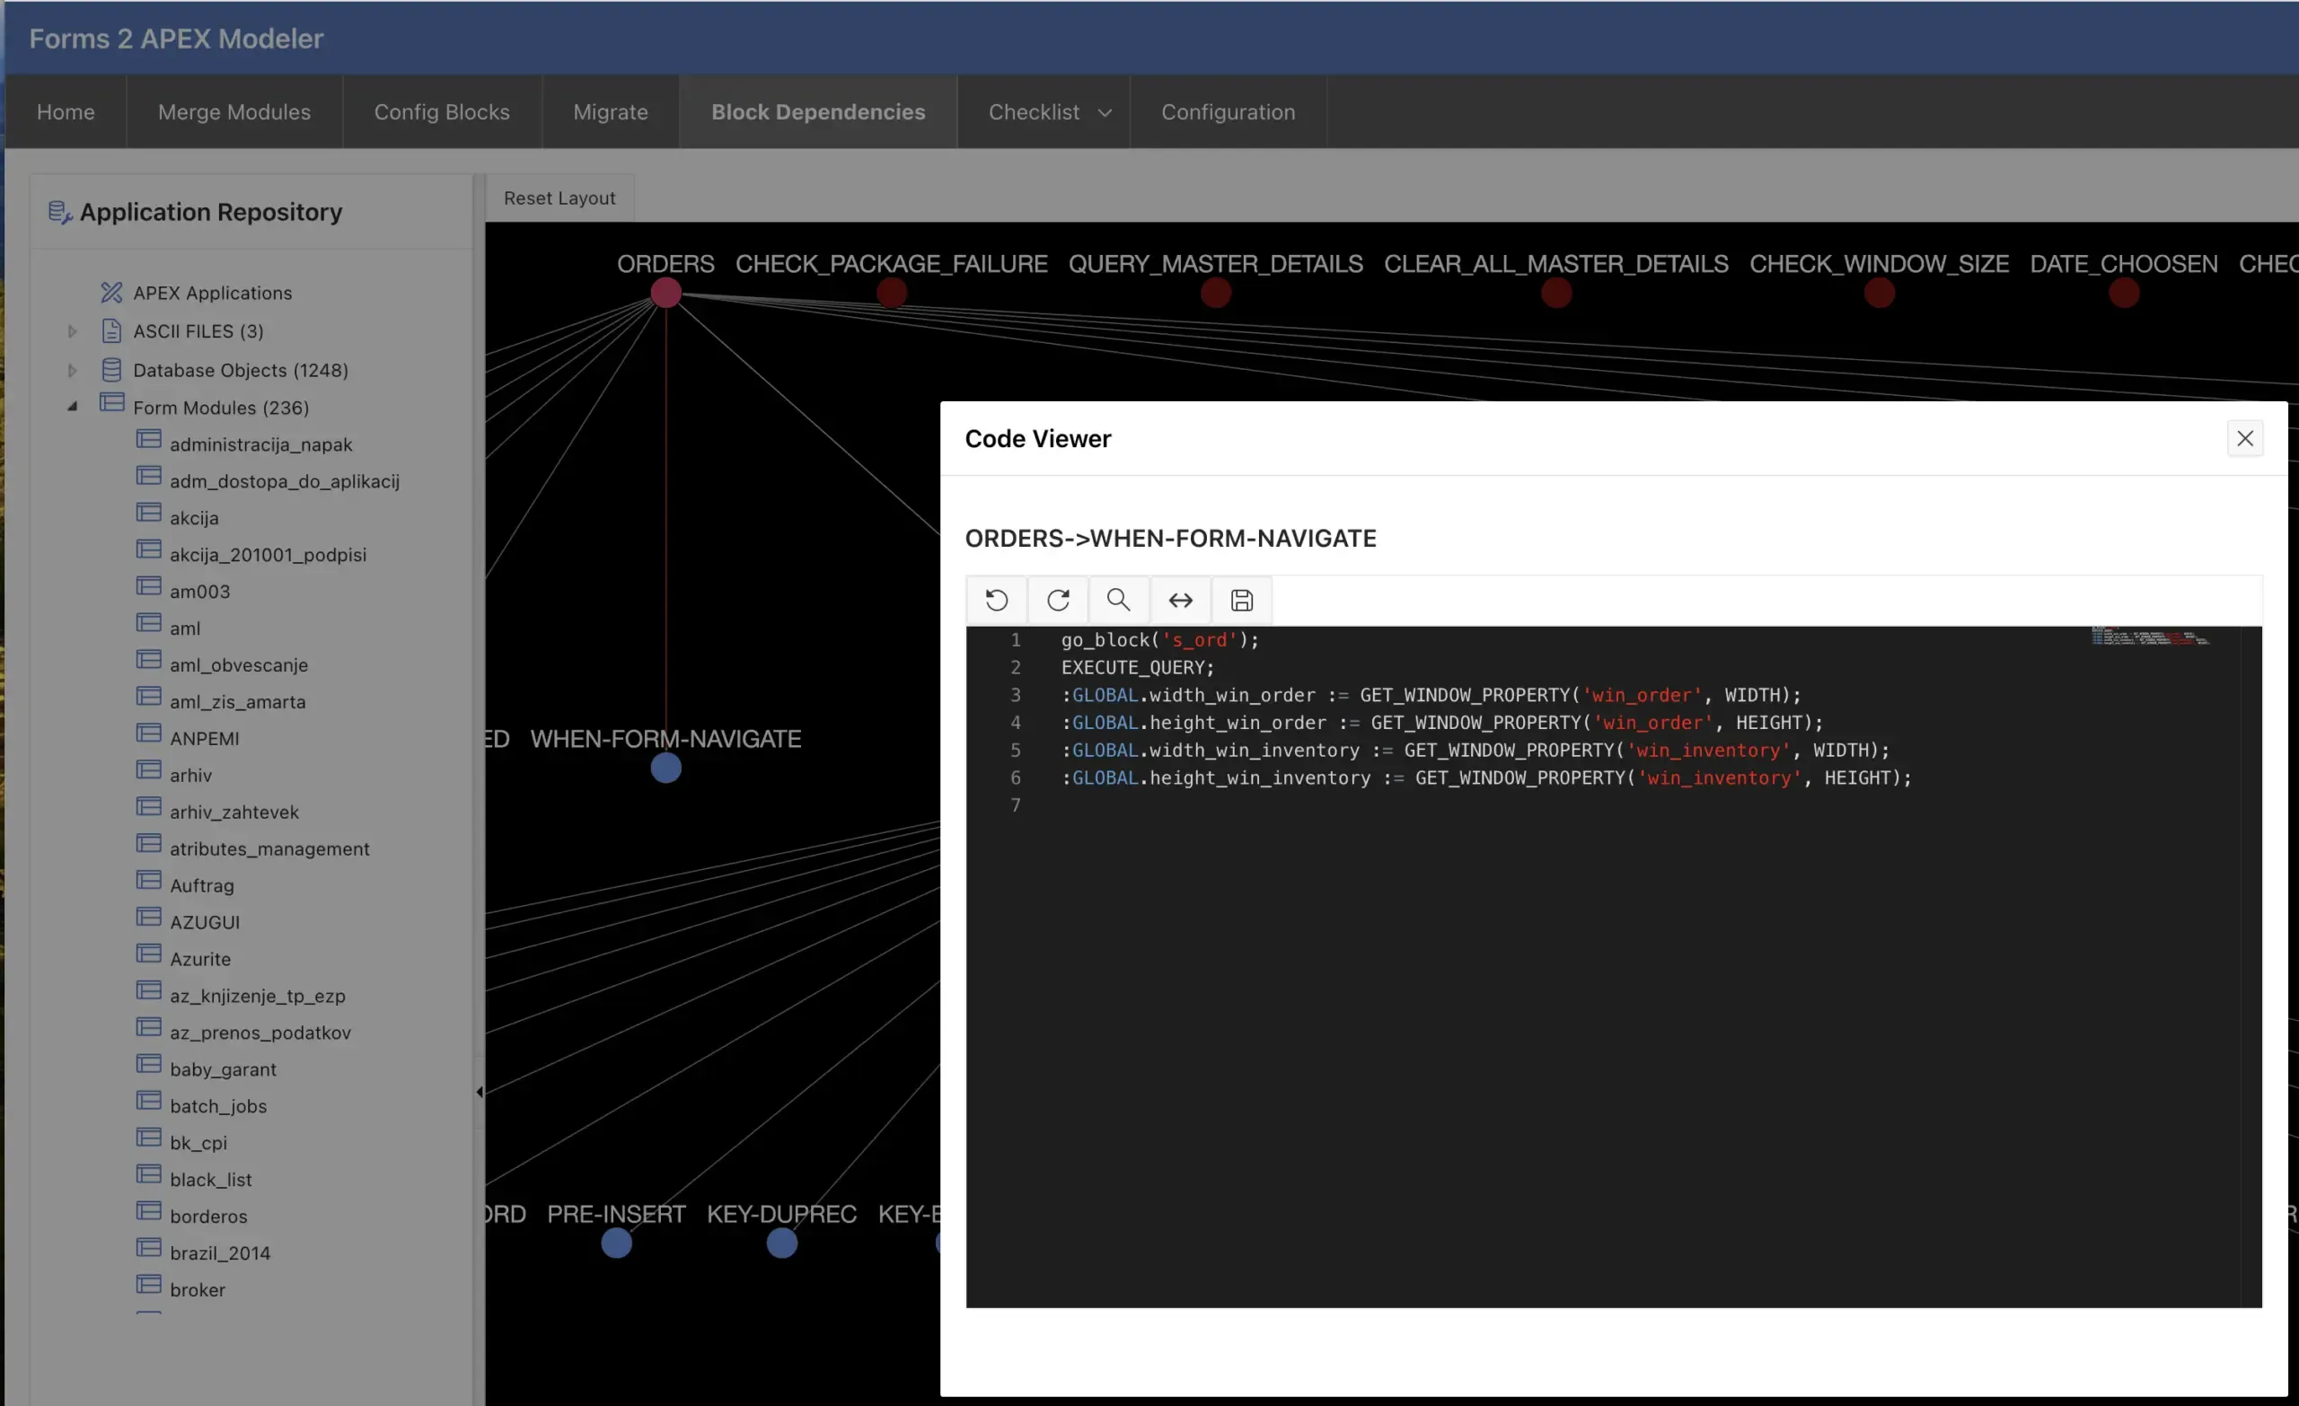Click the APEX Applications tree icon
Viewport: 2299px width, 1406px height.
coord(111,292)
